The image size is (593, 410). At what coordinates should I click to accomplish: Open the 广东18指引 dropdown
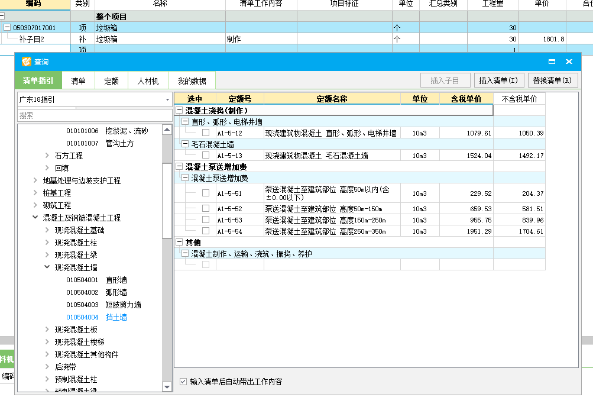pos(167,99)
